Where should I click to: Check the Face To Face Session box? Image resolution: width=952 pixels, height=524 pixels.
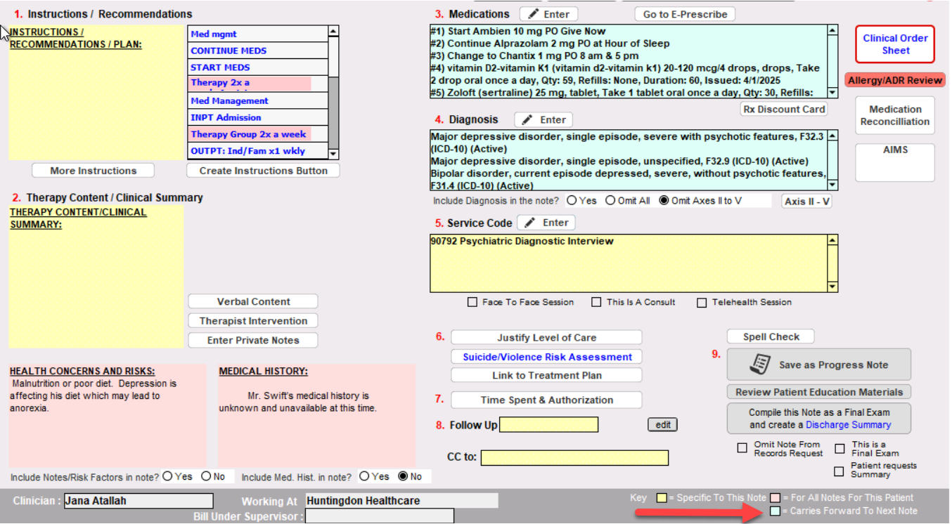pyautogui.click(x=472, y=303)
